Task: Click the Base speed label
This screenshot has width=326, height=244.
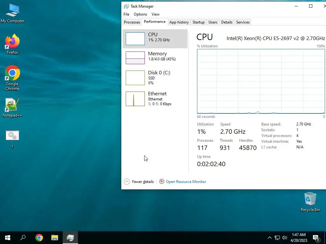Action: (x=271, y=124)
